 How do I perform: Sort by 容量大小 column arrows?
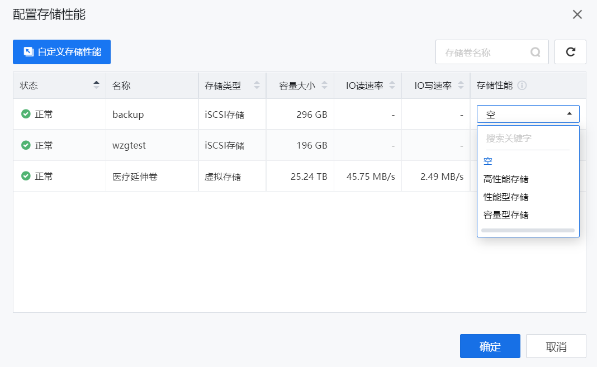(x=324, y=85)
